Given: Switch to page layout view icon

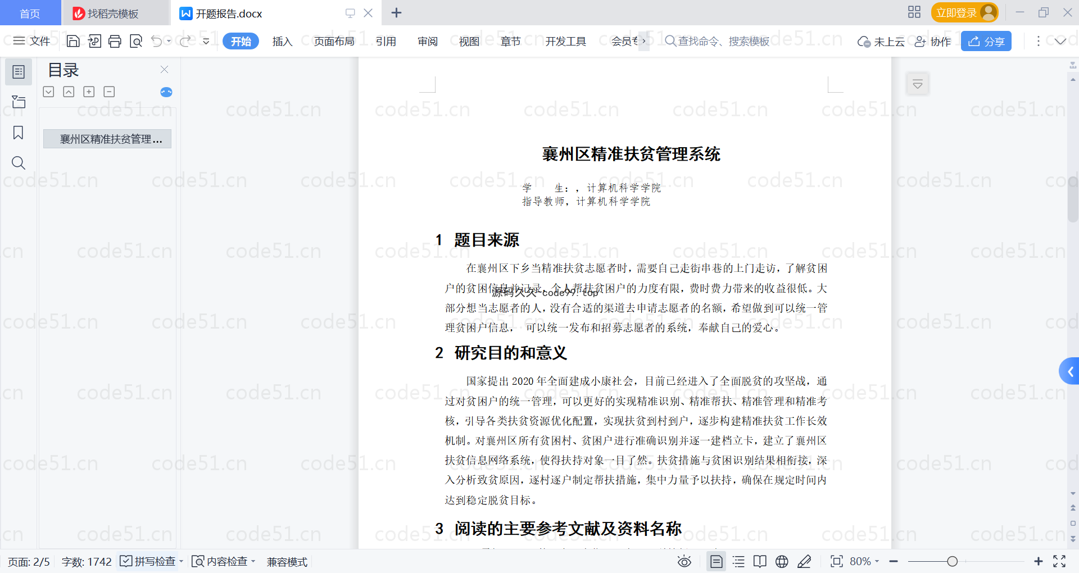Looking at the screenshot, I should (717, 561).
